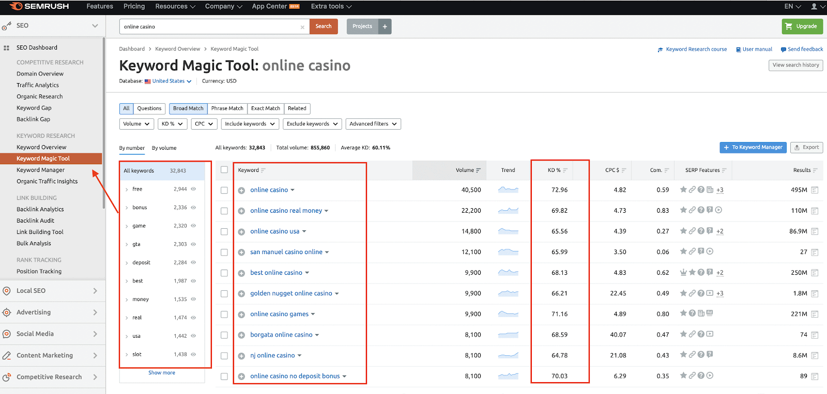Expand the 'bonus' keyword group
This screenshot has width=827, height=394.
pos(127,208)
